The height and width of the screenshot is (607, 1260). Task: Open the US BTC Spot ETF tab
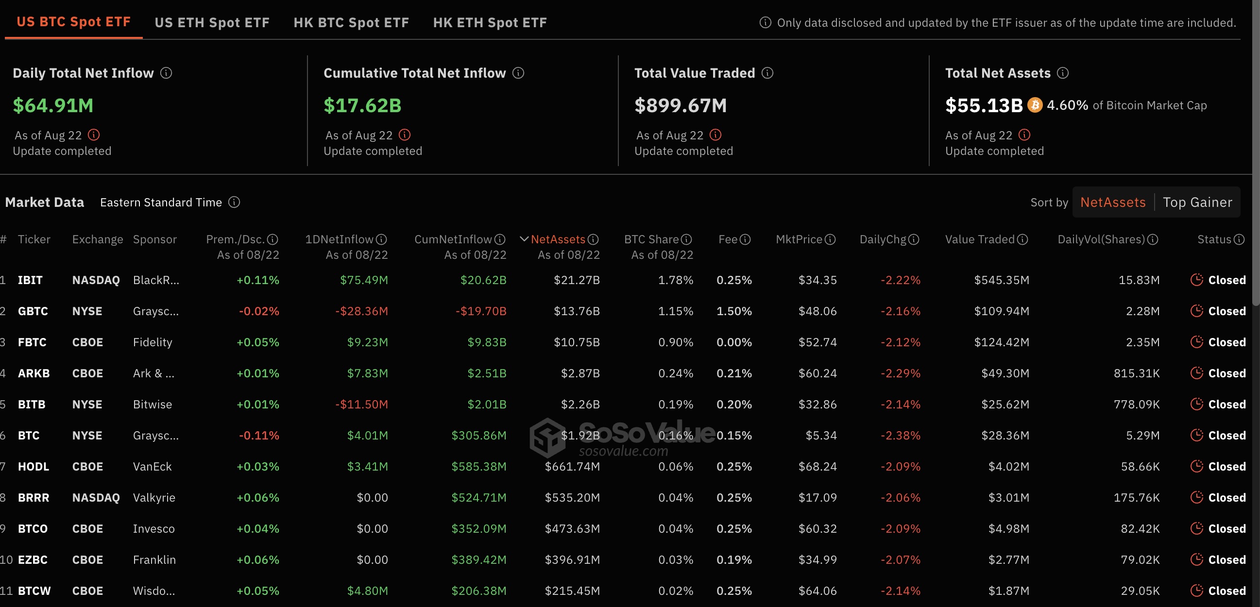(x=73, y=22)
